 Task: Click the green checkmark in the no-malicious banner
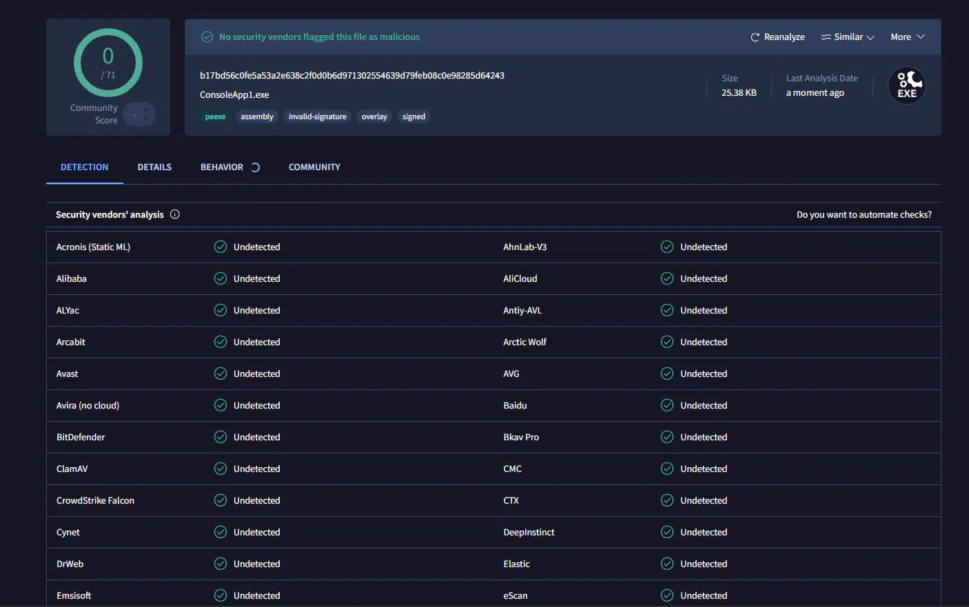pyautogui.click(x=207, y=37)
